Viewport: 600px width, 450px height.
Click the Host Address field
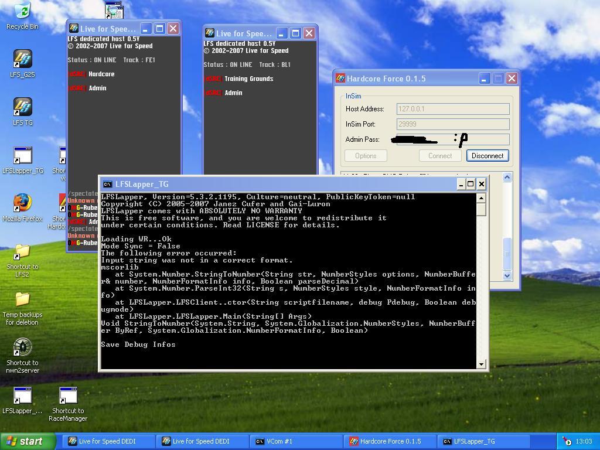pyautogui.click(x=453, y=109)
